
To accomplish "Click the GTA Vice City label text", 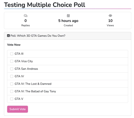I will (24, 61).
